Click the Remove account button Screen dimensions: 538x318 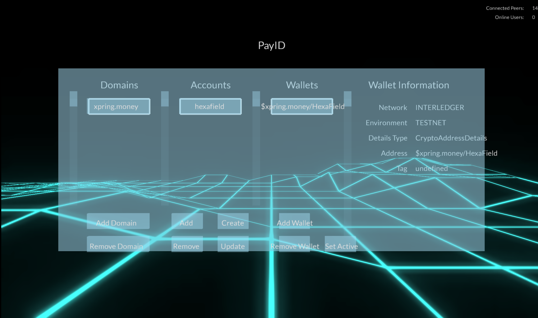coord(187,244)
